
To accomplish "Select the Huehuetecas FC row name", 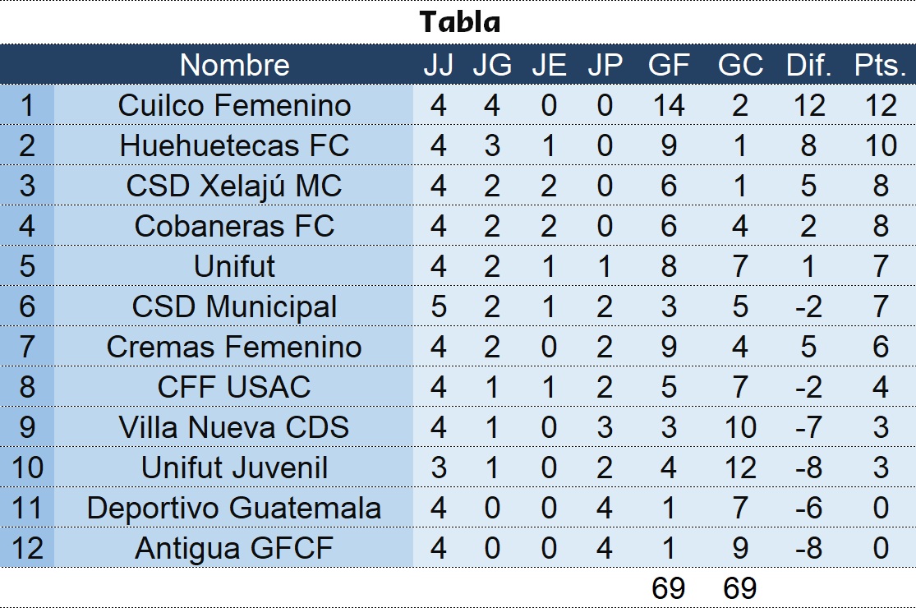I will 234,145.
